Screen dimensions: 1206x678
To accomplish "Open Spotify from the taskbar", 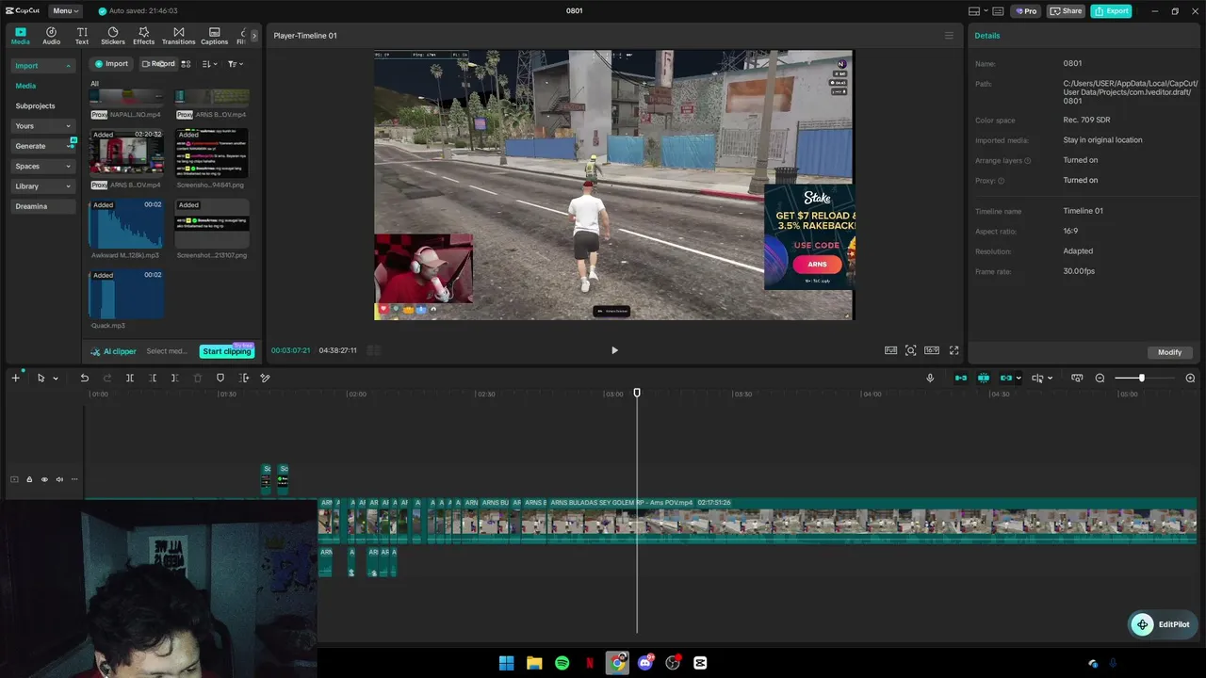I will [562, 663].
